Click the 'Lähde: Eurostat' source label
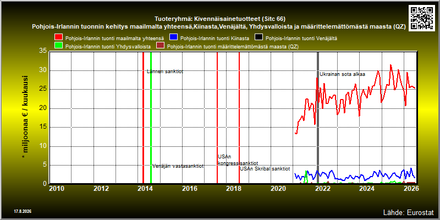The image size is (440, 220). (409, 212)
